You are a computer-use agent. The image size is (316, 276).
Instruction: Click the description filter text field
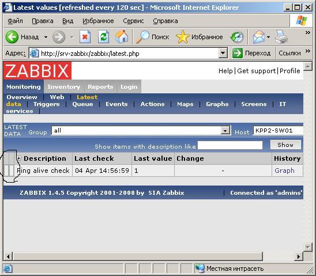tap(230, 145)
